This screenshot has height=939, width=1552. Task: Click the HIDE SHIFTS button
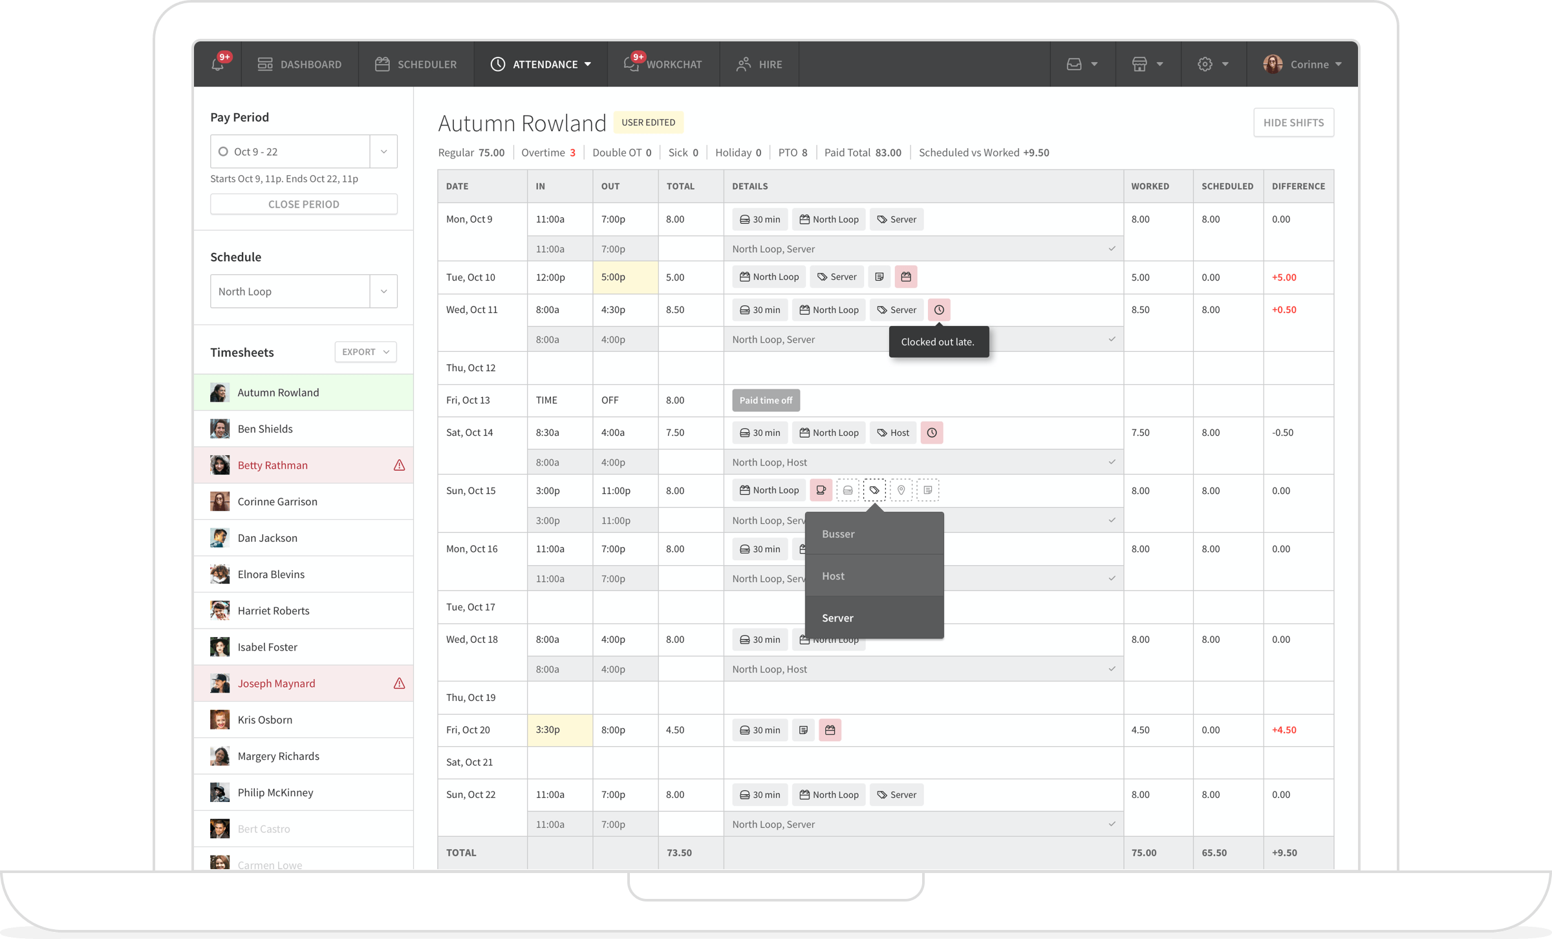click(1293, 122)
